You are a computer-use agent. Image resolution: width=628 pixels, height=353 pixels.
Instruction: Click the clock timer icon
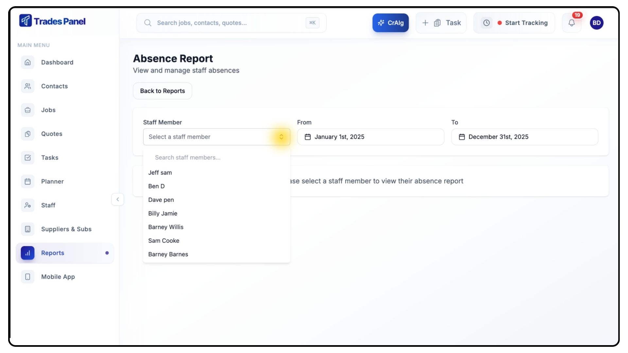coord(486,23)
